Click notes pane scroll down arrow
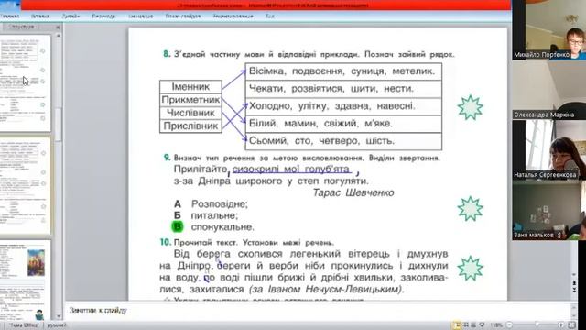586x330 pixels. pos(574,316)
